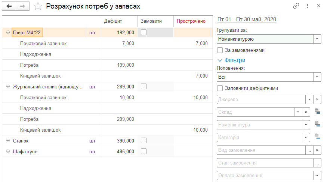Select the Шафа-купе name cell

pos(25,151)
